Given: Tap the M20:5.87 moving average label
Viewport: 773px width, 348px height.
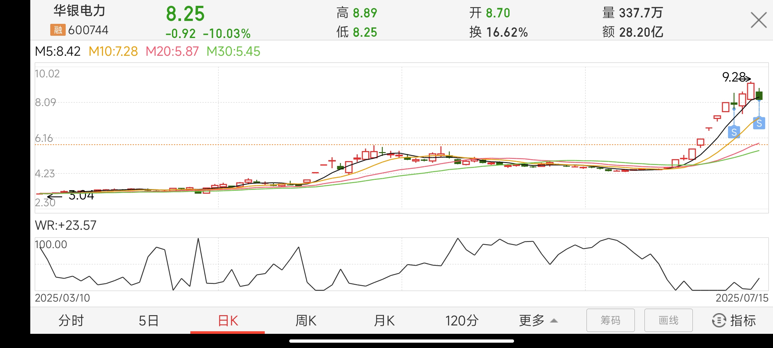Looking at the screenshot, I should click(172, 51).
